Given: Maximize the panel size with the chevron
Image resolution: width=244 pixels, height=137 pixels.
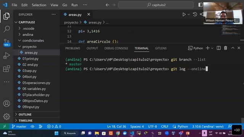Looking at the screenshot, I should pyautogui.click(x=233, y=48).
